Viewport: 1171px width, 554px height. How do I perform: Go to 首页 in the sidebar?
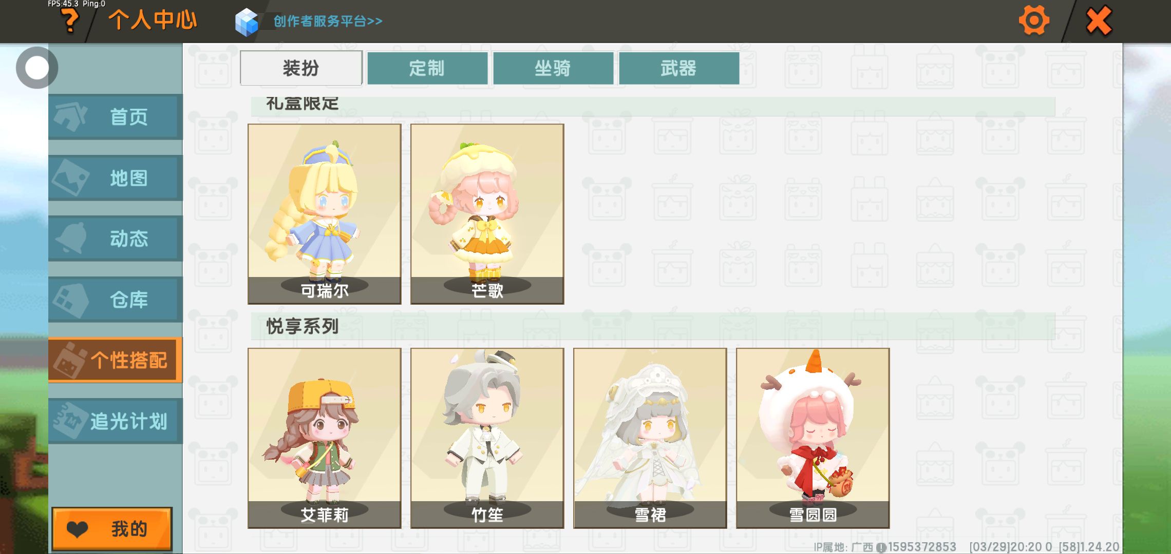coord(116,117)
